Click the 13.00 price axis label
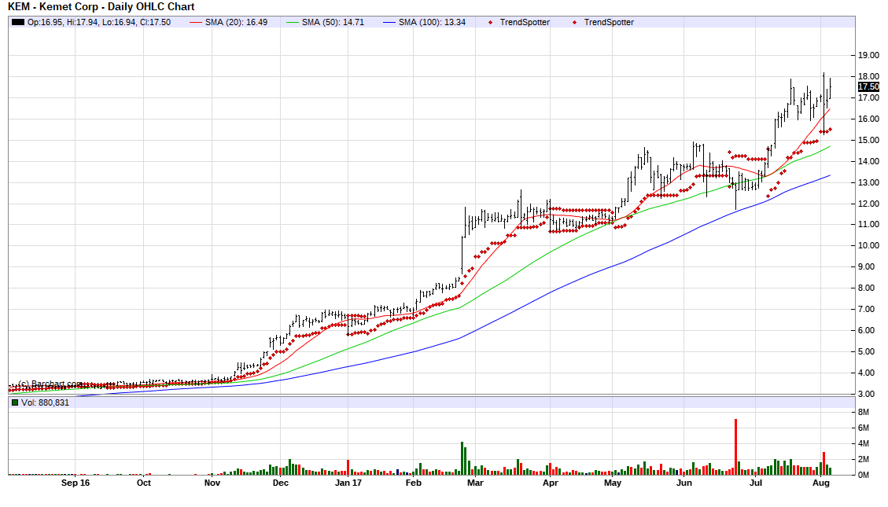Screen dimensions: 888x507 click(868, 183)
